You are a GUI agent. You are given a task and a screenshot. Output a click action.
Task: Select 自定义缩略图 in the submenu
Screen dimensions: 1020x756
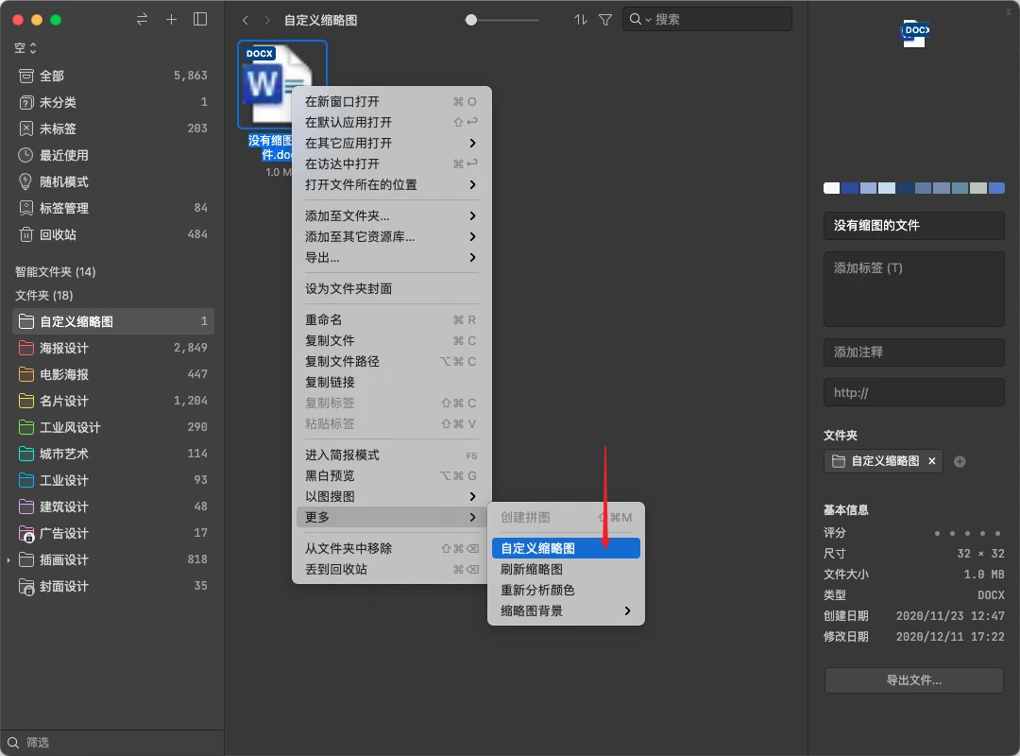tap(565, 548)
